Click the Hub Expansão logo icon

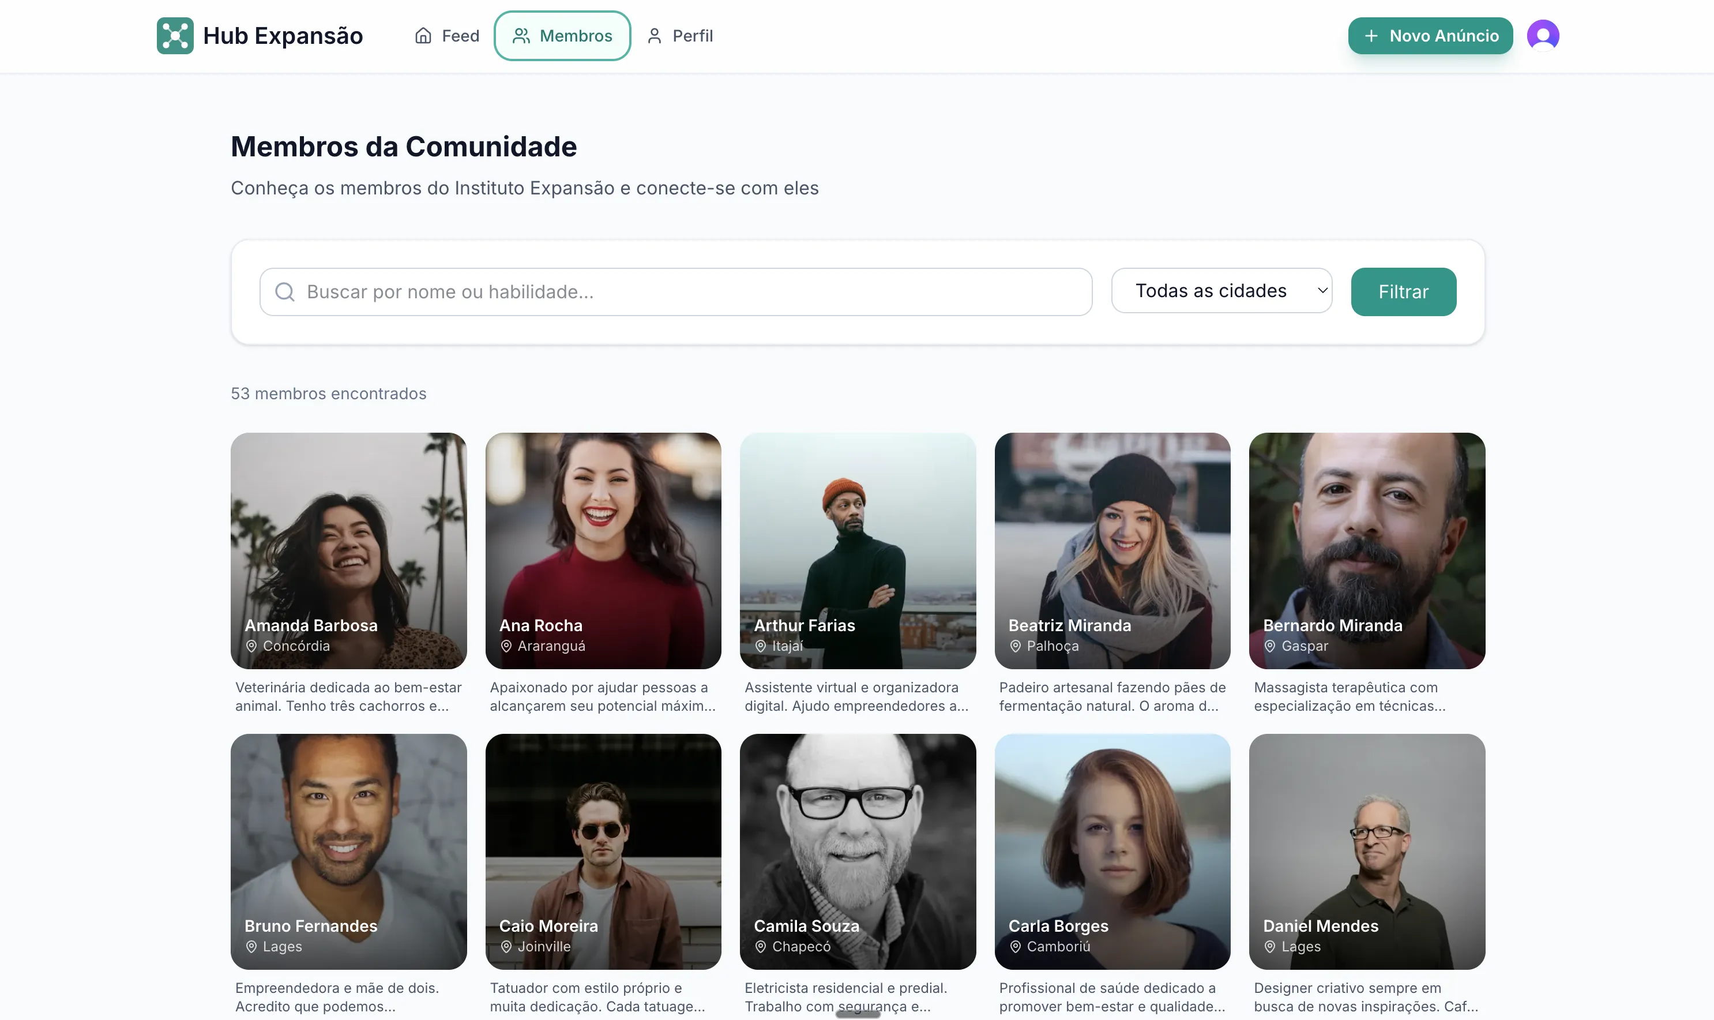click(x=175, y=35)
